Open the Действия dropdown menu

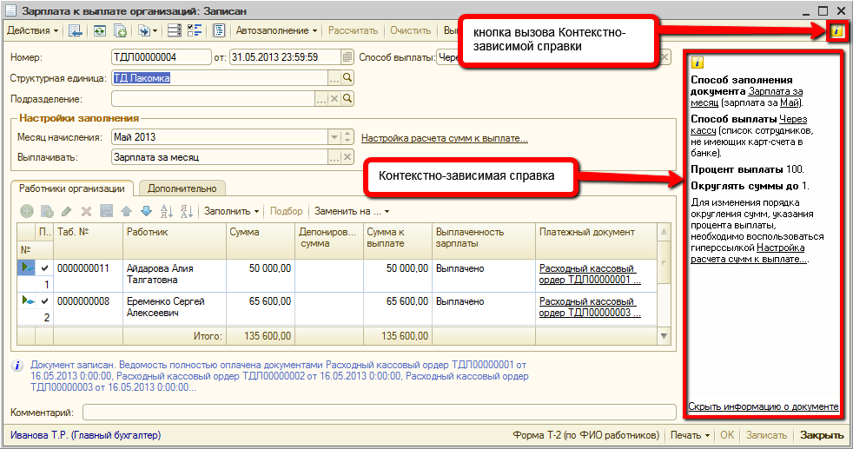[32, 30]
